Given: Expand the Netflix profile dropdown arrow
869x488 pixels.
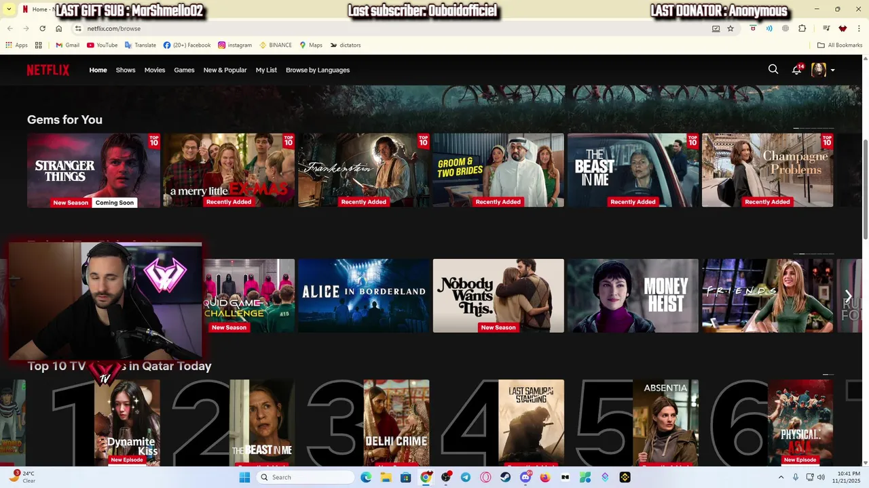Looking at the screenshot, I should 832,70.
